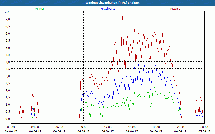The height and width of the screenshot is (134, 215).
Task: Click the m/s unit label
Action: pos(8,12)
